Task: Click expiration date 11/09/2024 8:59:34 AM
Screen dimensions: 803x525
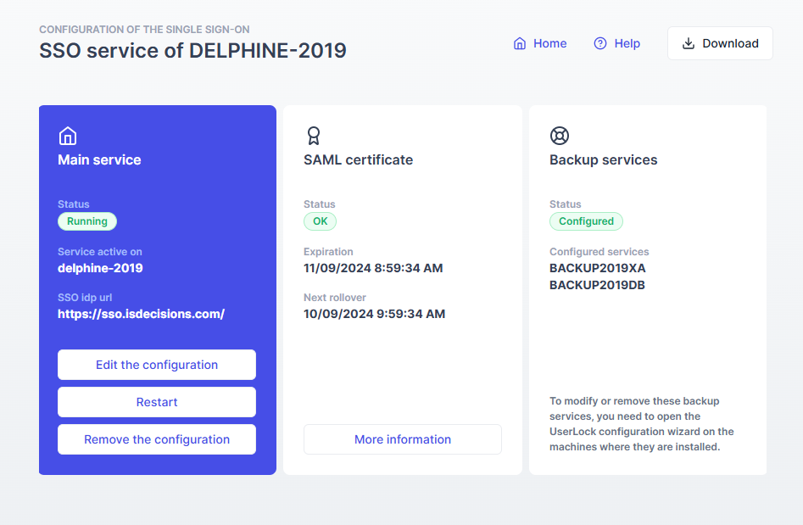Action: tap(373, 268)
